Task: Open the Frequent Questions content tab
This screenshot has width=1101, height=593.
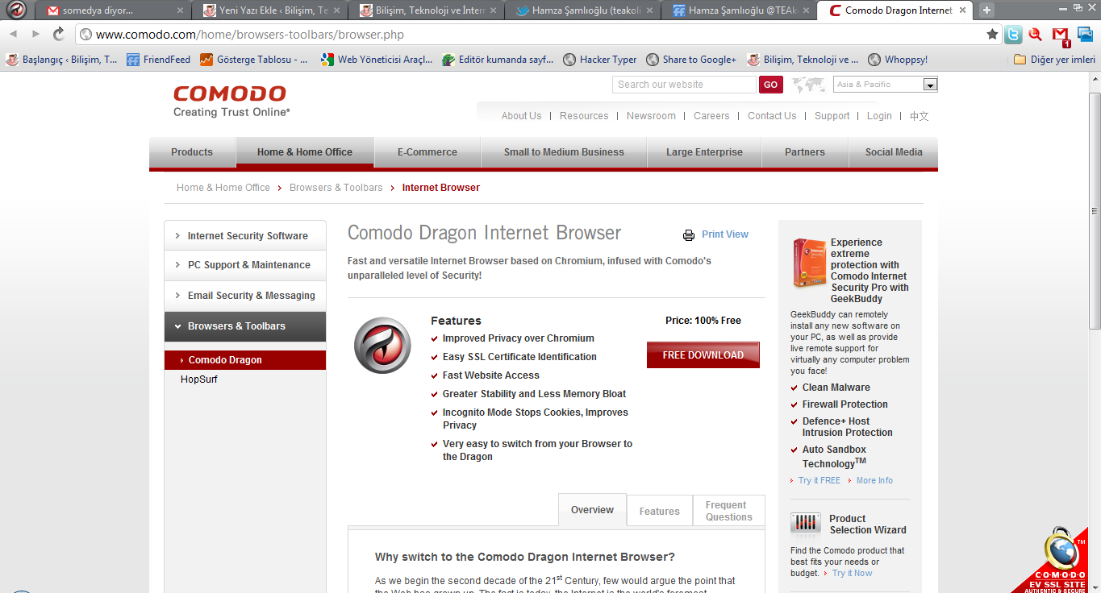Action: point(729,512)
